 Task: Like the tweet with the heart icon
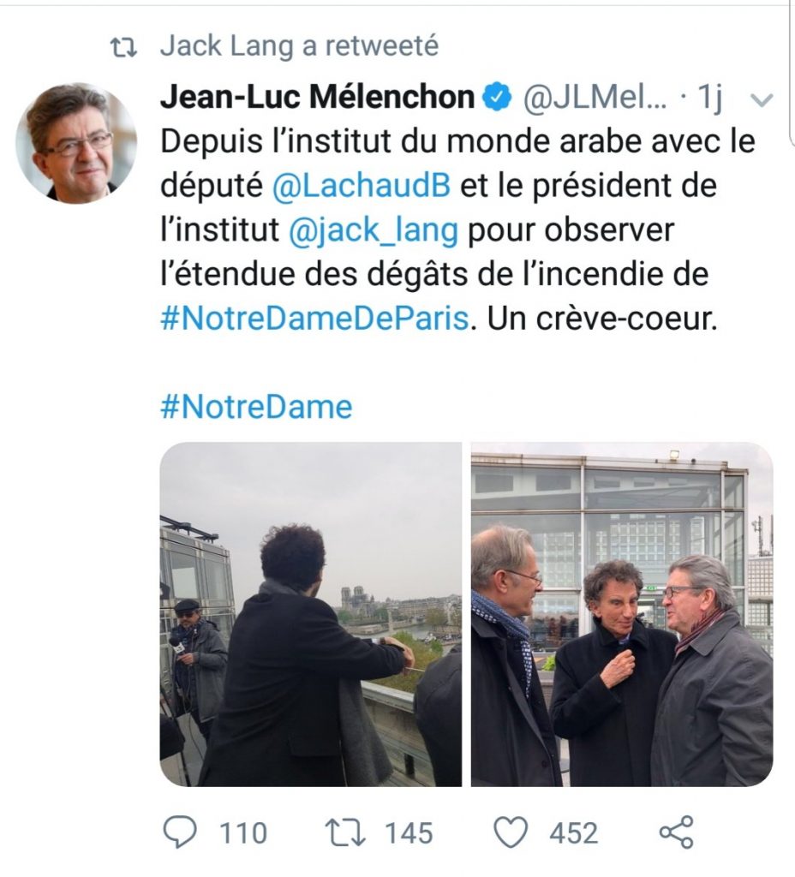coord(511,832)
